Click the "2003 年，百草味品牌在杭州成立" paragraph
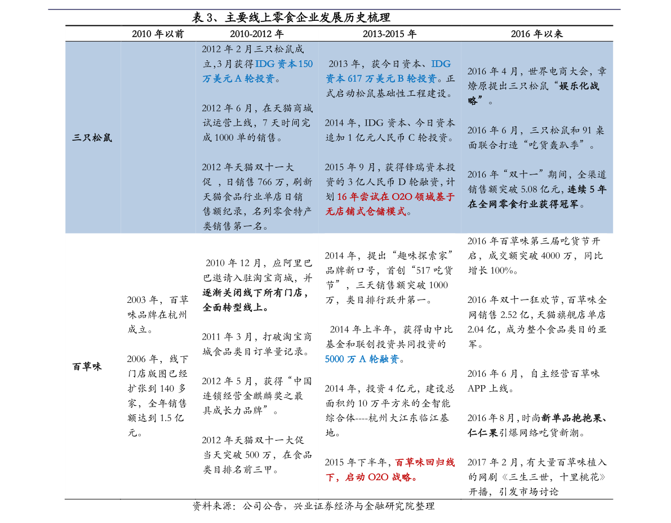671x523 pixels. (x=157, y=314)
